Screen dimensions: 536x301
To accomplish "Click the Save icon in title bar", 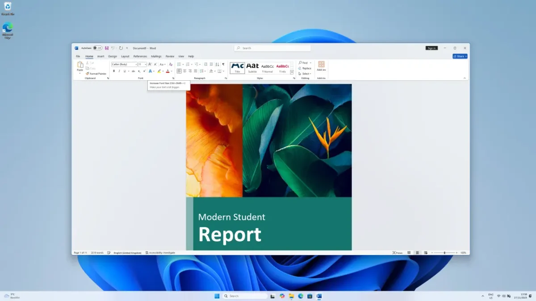I will (x=107, y=48).
